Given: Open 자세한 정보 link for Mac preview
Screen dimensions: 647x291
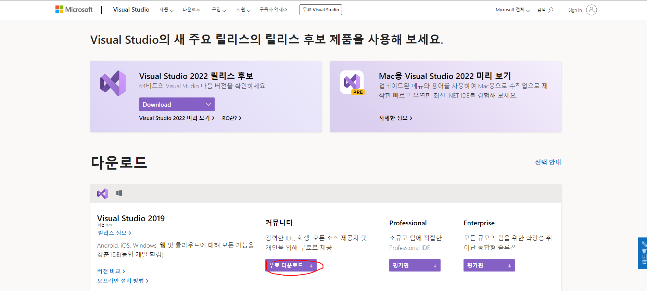Looking at the screenshot, I should 395,118.
